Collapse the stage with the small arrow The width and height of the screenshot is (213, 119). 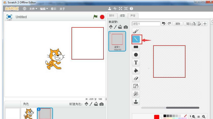point(106,99)
